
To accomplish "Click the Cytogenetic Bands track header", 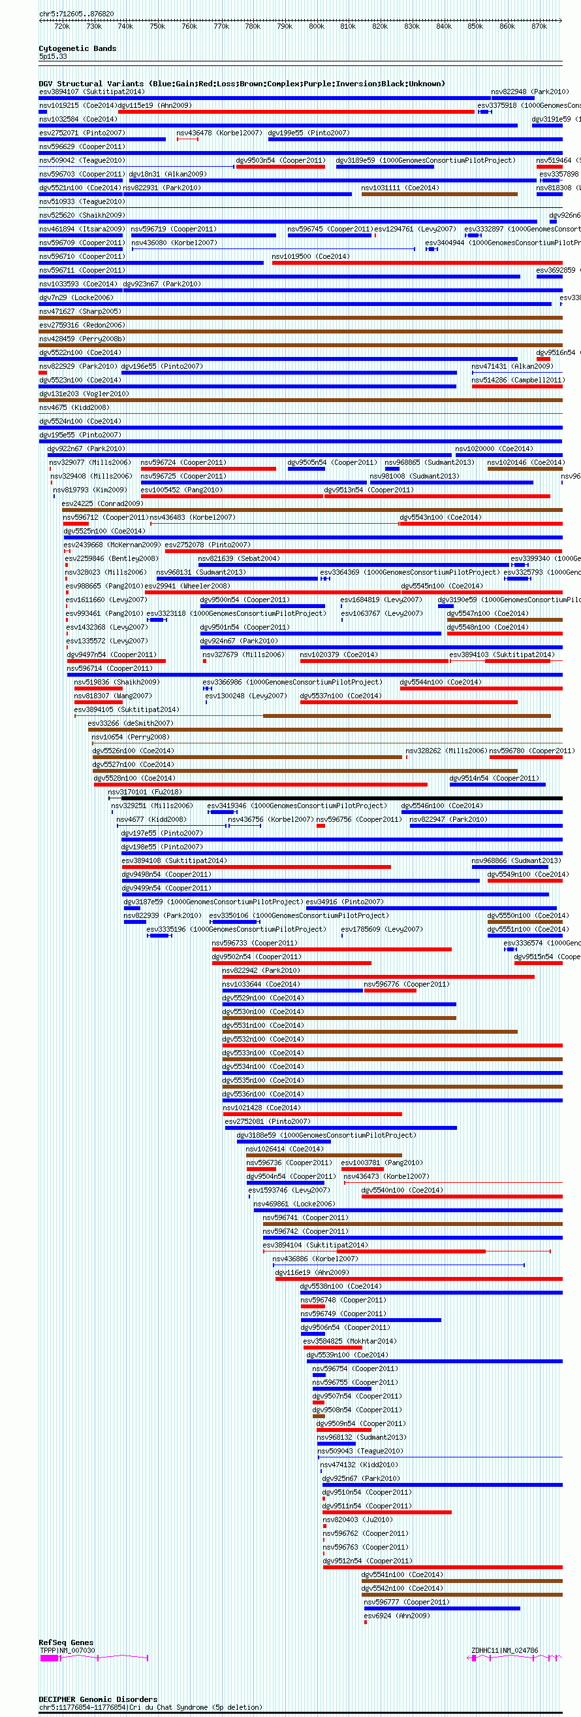I will (77, 48).
